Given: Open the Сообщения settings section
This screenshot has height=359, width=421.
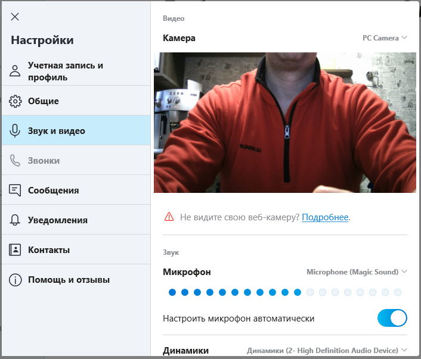Looking at the screenshot, I should click(x=76, y=190).
